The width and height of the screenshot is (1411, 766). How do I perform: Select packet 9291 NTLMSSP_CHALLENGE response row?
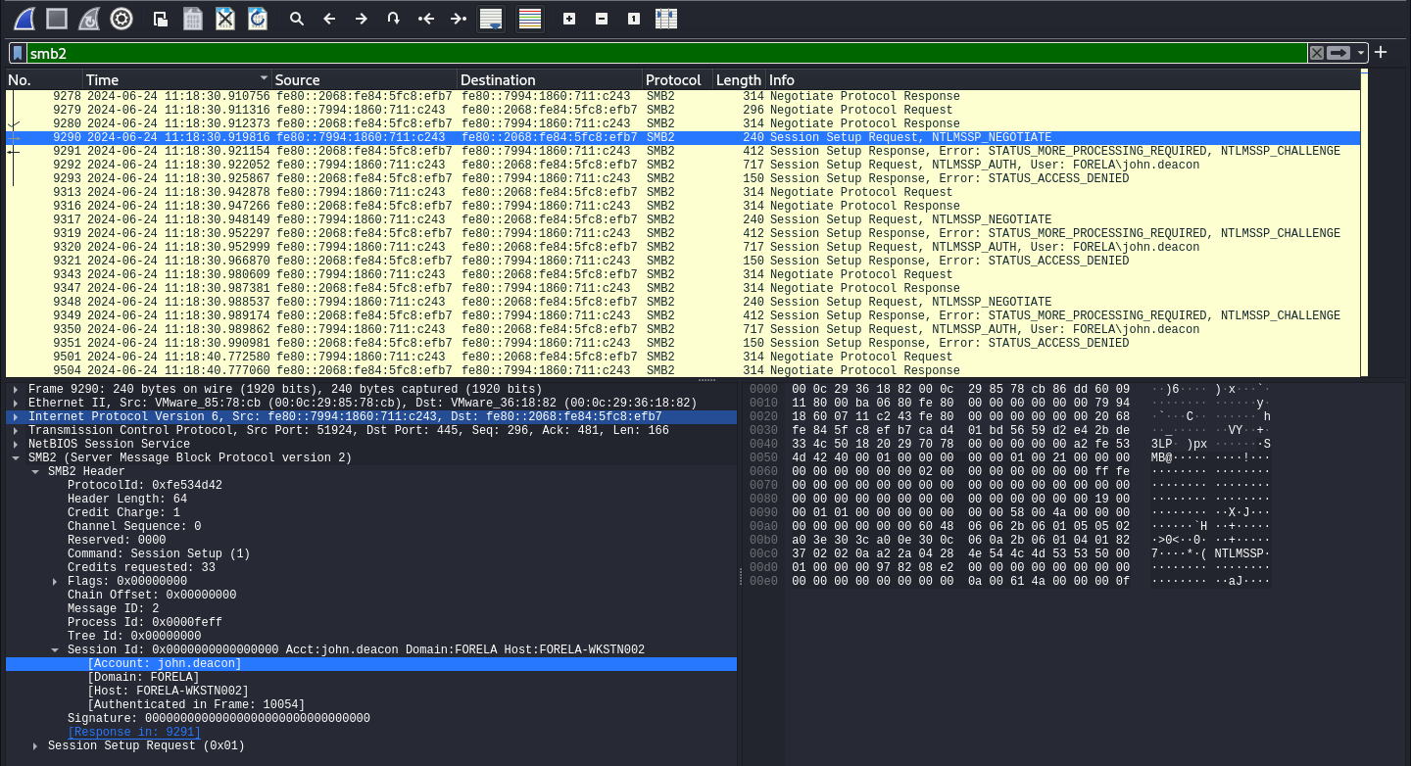tap(683, 152)
